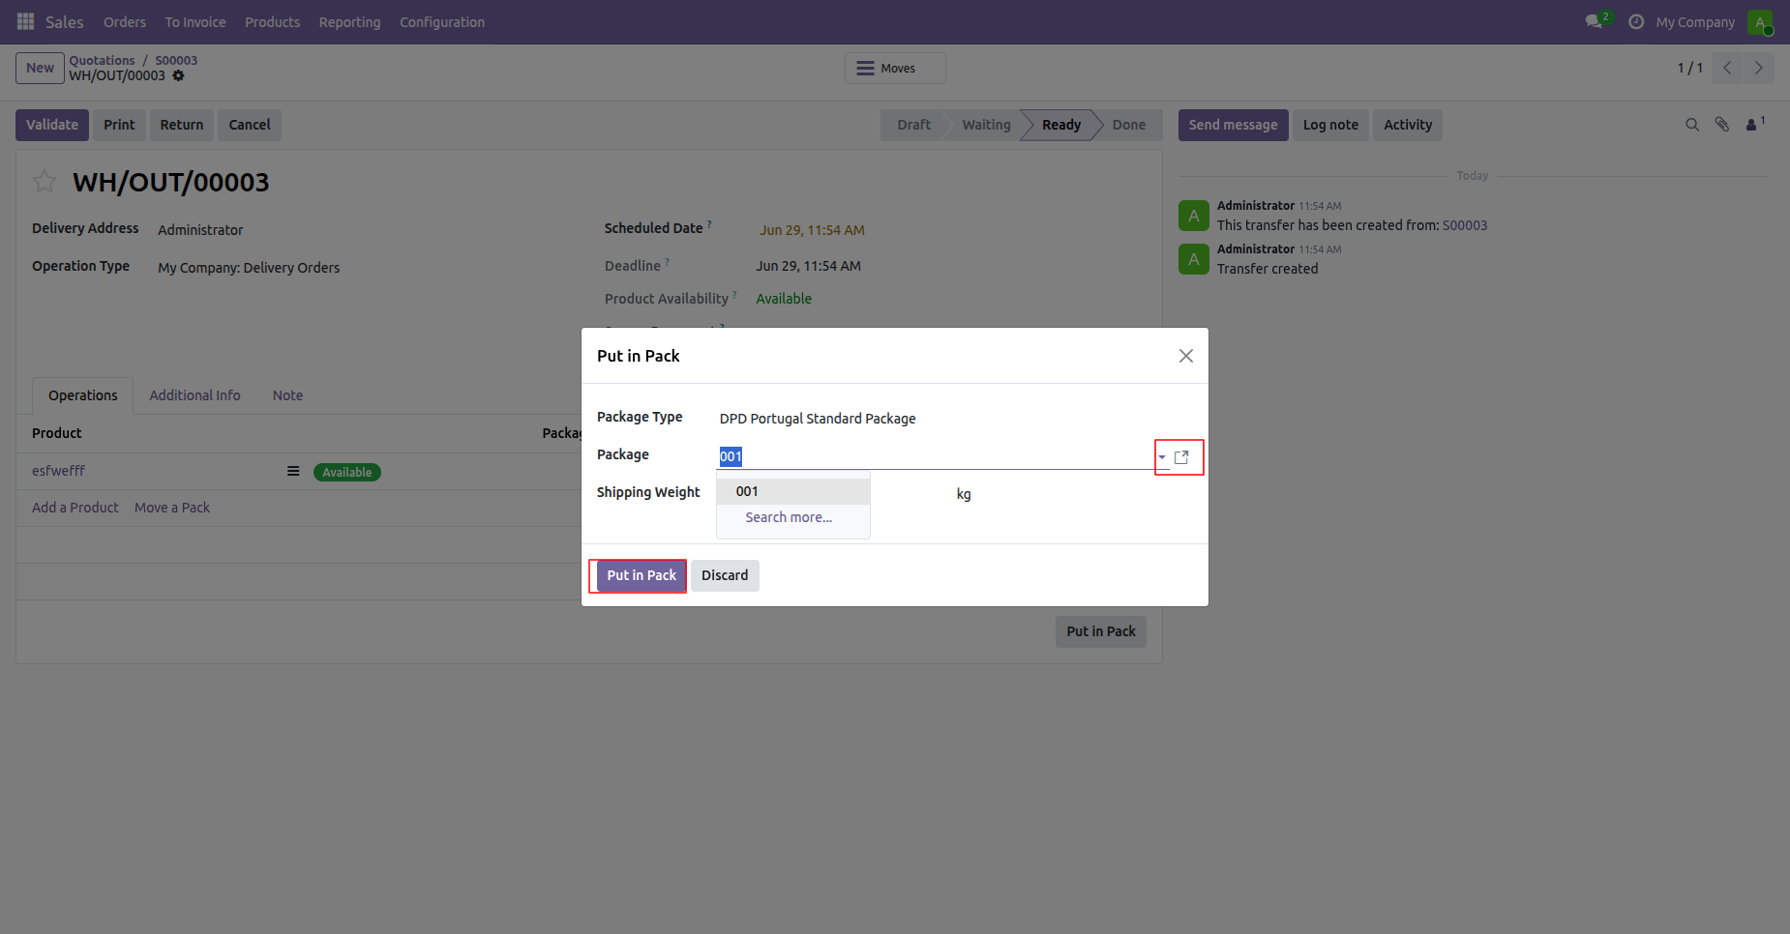Discard the Put in Pack dialog
Viewport: 1790px width, 934px height.
725,575
